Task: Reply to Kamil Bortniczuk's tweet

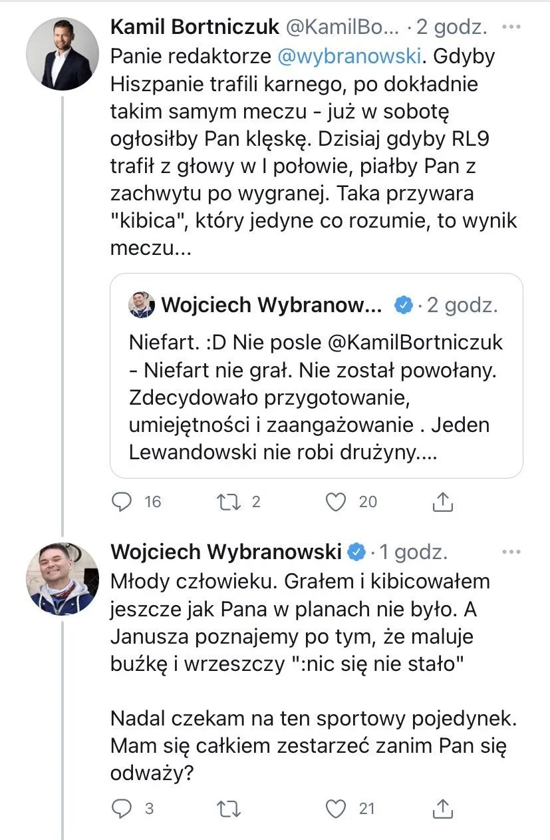Action: 122,501
